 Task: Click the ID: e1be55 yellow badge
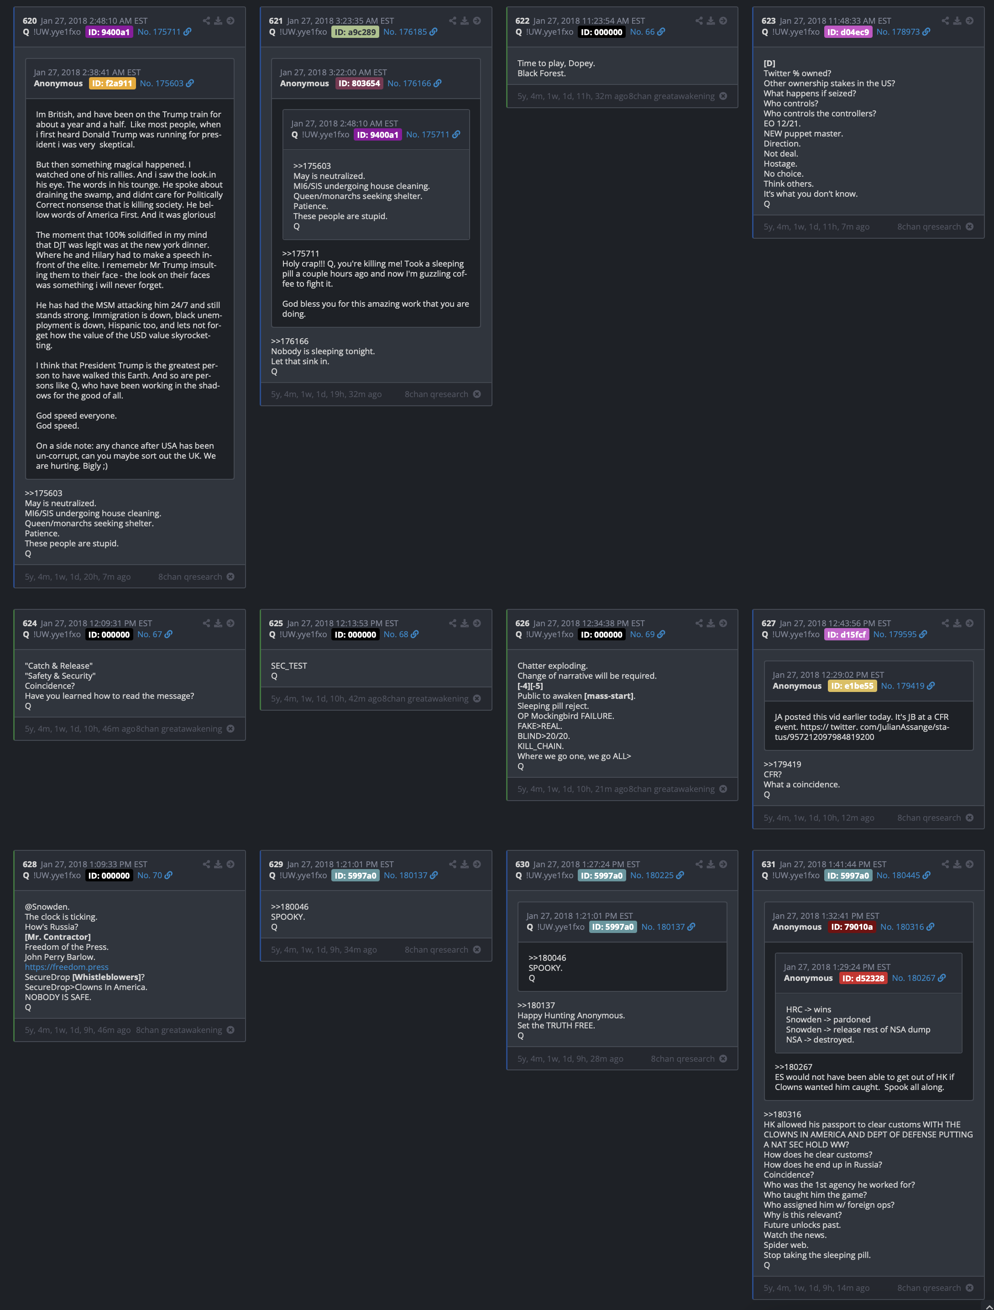852,686
